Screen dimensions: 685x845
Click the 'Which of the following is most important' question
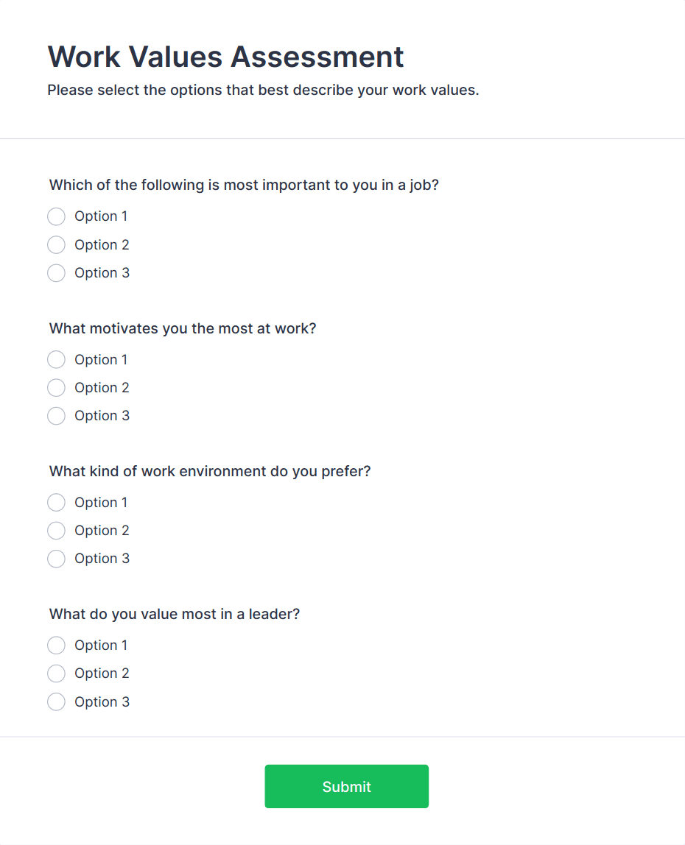coord(244,185)
